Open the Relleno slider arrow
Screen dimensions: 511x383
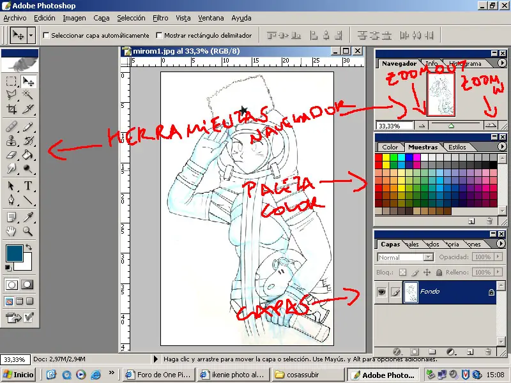pyautogui.click(x=498, y=272)
